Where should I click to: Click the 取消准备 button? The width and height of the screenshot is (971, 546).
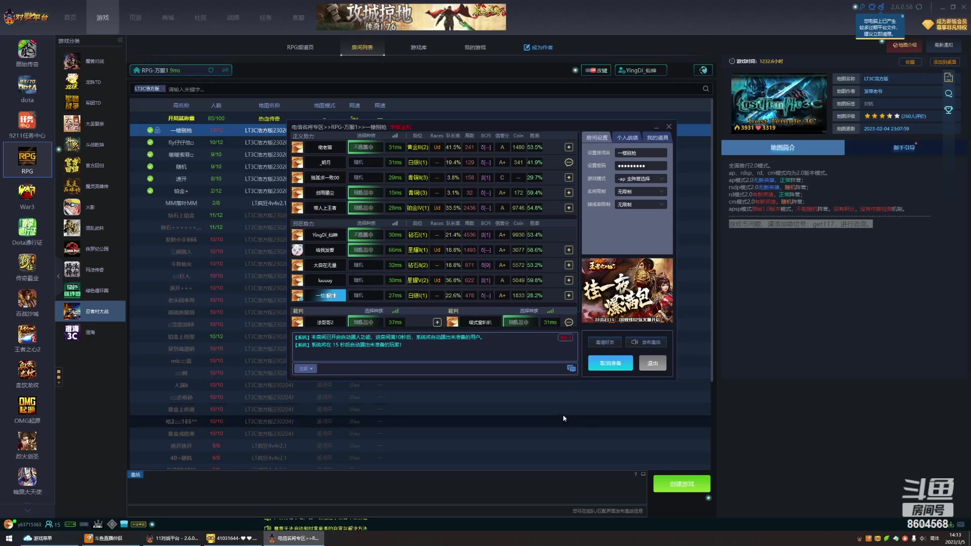click(x=610, y=363)
